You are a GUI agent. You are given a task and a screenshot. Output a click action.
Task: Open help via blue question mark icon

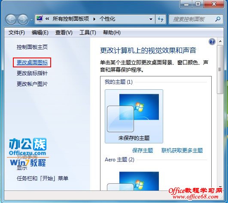(212, 42)
